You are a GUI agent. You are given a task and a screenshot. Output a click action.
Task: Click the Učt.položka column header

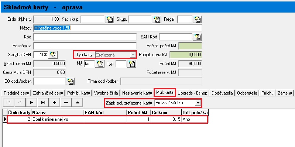coord(195,113)
